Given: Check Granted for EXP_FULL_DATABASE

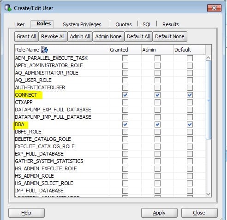Looking at the screenshot, I should (125, 154).
